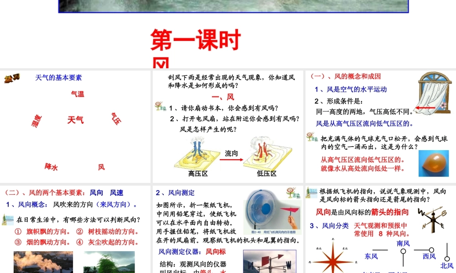
Task: Select the line '风是从高气压区流向低气压区的。'
Action: (x=365, y=124)
